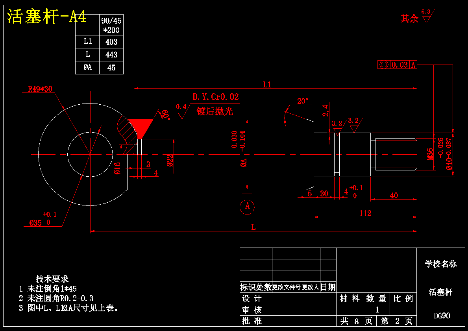
Task: Click the quantity value 1 under 数量
Action: pos(377,310)
